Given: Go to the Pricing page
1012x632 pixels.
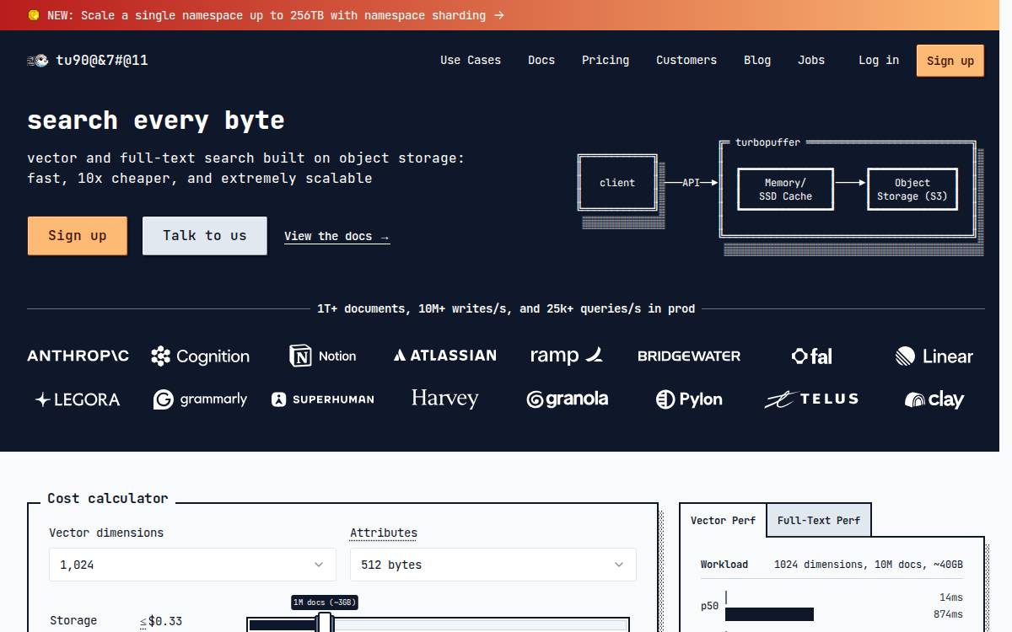Looking at the screenshot, I should (606, 61).
